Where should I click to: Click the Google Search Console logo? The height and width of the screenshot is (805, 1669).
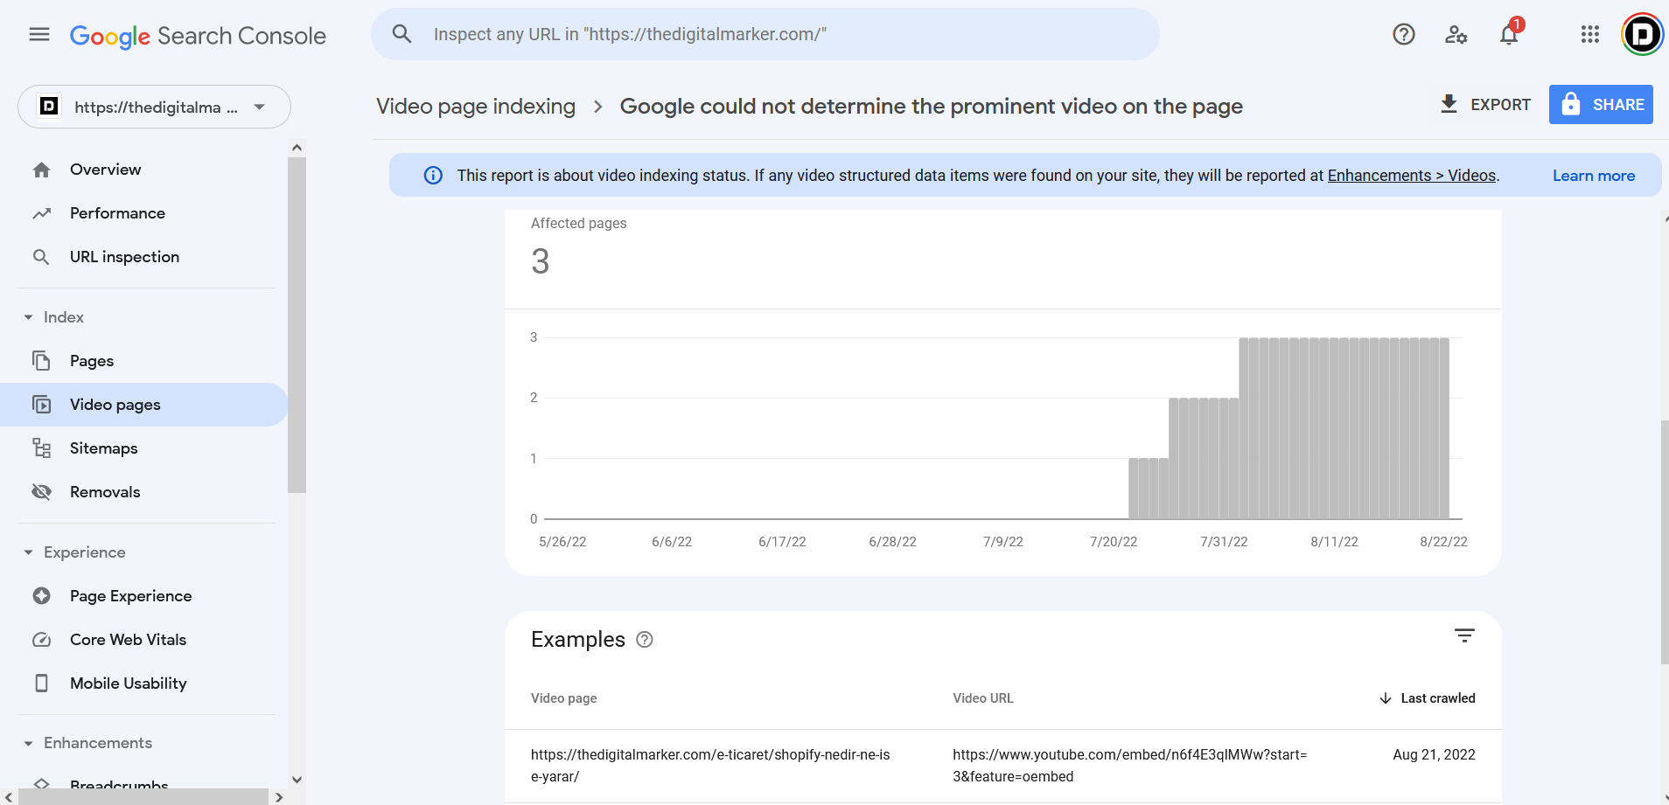(x=198, y=36)
